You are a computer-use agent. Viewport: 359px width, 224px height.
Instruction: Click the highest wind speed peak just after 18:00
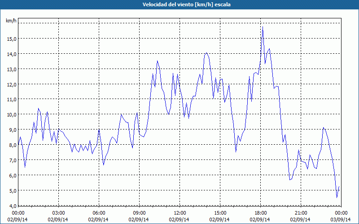point(263,27)
